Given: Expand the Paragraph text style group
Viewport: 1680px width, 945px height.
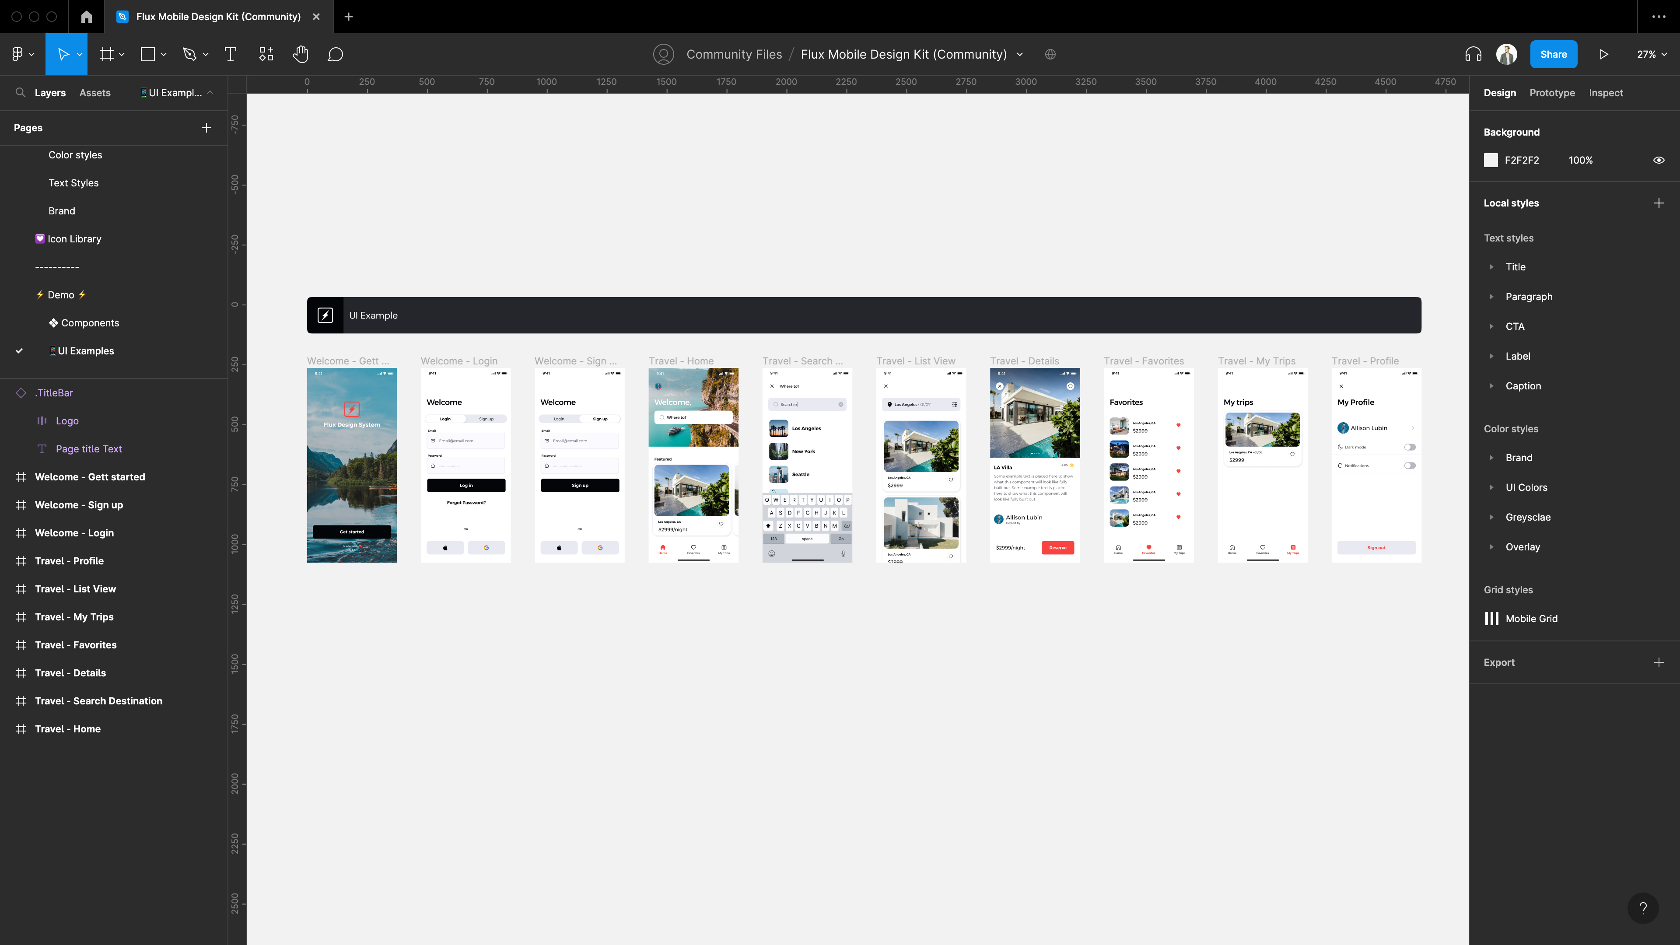Looking at the screenshot, I should [1491, 297].
